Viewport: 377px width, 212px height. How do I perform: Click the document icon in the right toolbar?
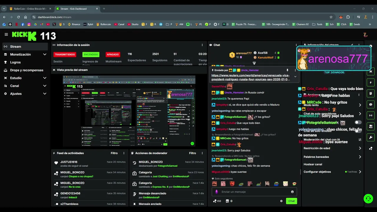371,94
